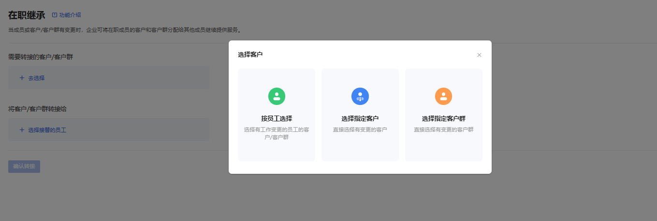Screen dimensions: 657x221
Task: Click the 需要转接的客户/客户群 label
Action: coord(41,57)
